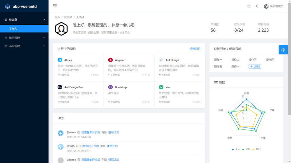Click the abp-vue-antd title text
291x163 pixels.
point(25,7)
